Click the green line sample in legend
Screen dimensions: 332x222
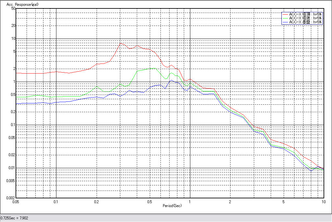coord(285,18)
